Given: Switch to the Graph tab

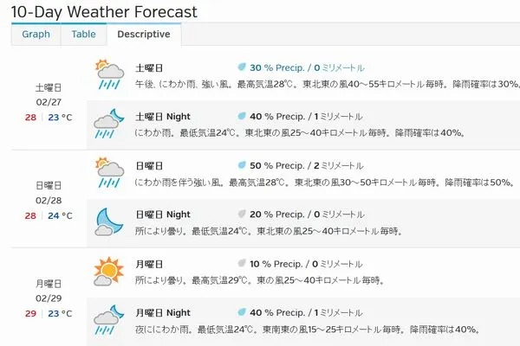Looking at the screenshot, I should pyautogui.click(x=36, y=35).
